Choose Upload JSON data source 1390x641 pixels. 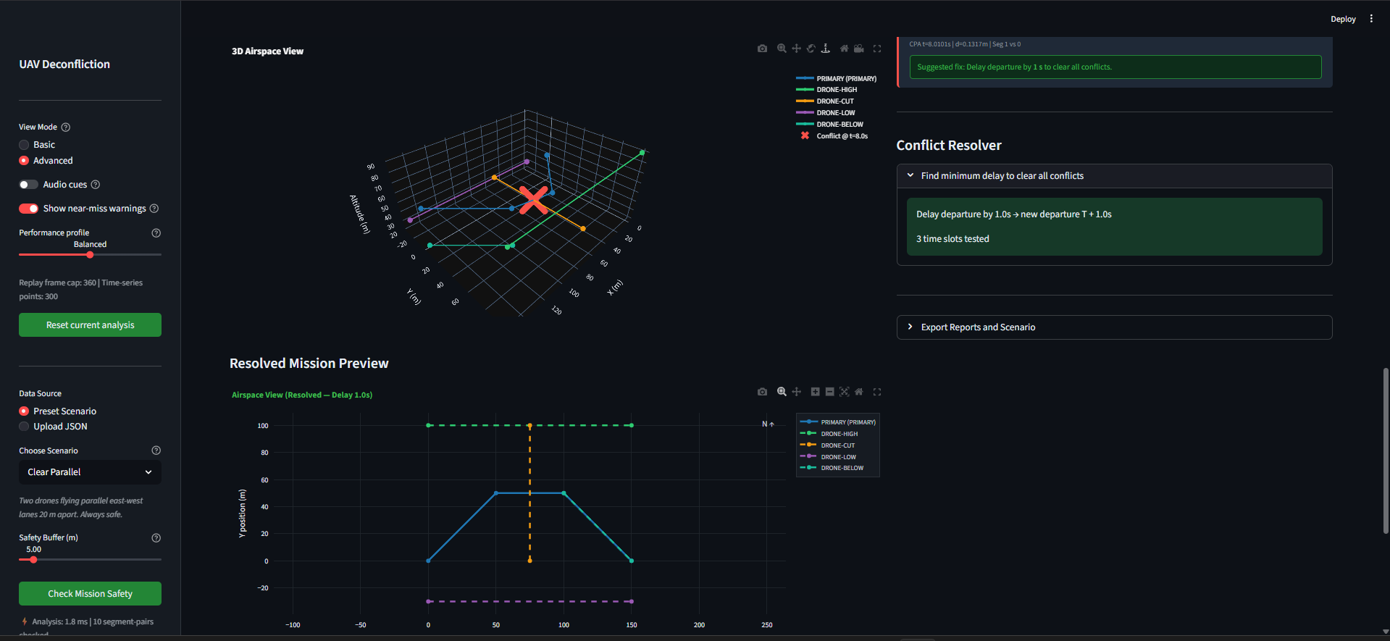53,427
